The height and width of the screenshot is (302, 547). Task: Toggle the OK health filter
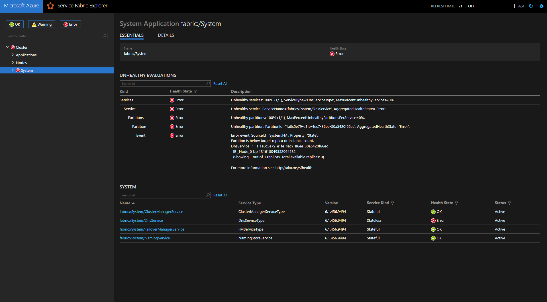click(15, 24)
